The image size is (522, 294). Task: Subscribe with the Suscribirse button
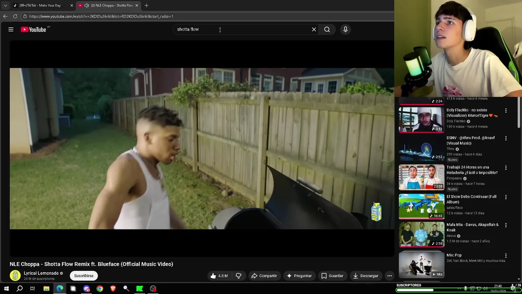pyautogui.click(x=84, y=276)
